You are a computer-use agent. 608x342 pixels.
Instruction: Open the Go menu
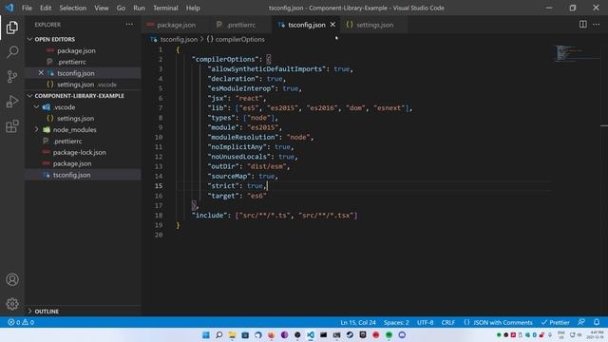[x=121, y=8]
